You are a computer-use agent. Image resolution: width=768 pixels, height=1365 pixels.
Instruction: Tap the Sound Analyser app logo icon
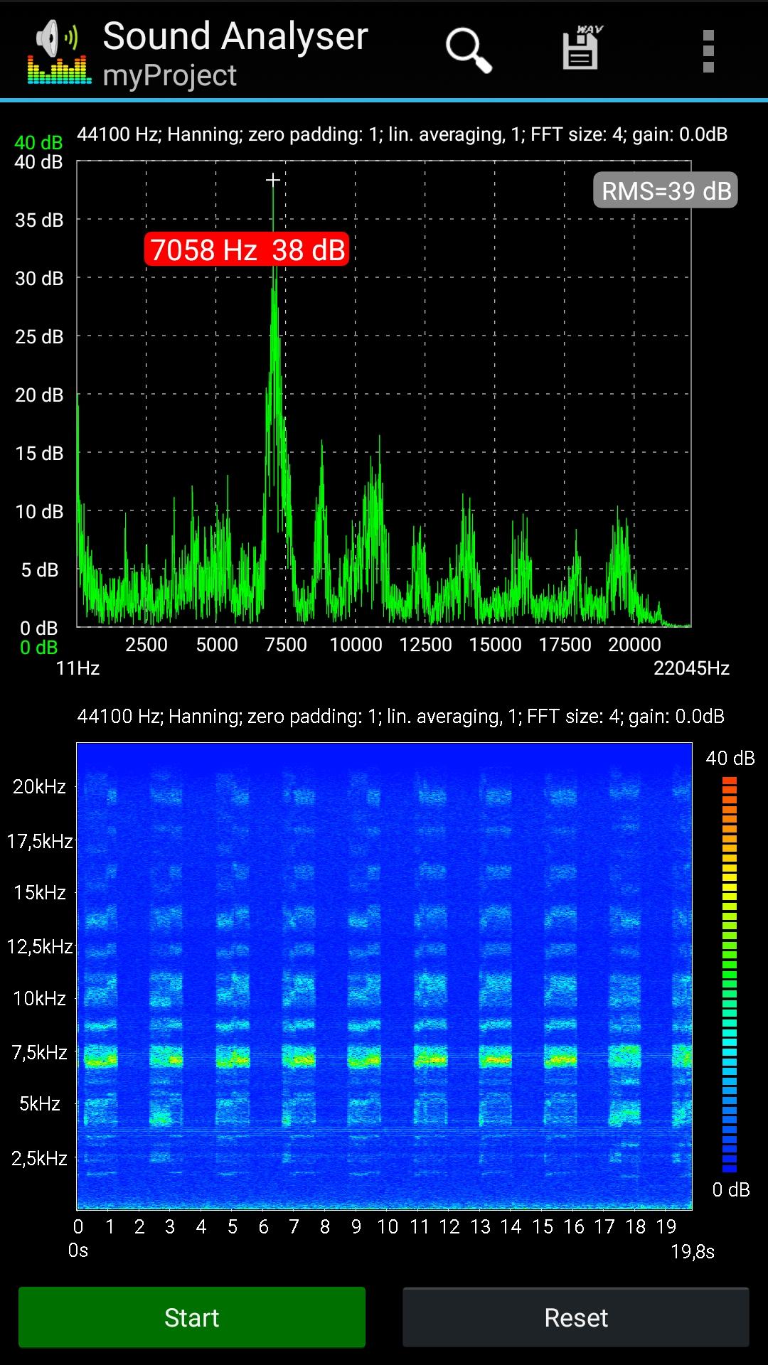tap(59, 52)
